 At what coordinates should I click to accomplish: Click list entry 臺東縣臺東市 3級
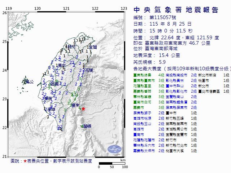(149, 81)
